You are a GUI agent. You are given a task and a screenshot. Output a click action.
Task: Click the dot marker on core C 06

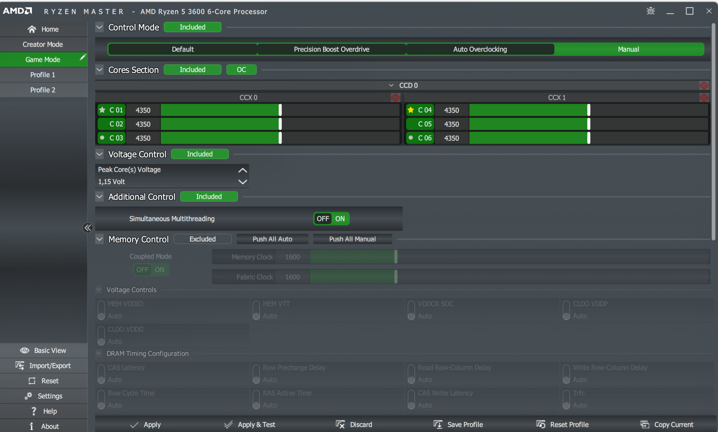tap(411, 138)
